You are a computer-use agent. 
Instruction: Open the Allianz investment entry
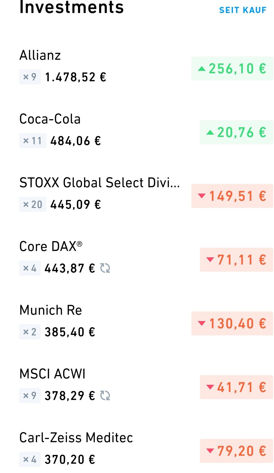pos(40,56)
